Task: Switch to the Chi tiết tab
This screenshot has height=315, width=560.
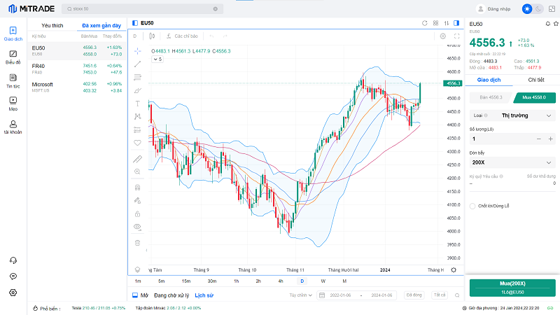Action: 536,80
